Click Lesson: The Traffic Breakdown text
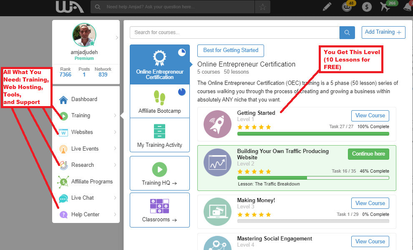This screenshot has height=250, width=413. pos(269,184)
